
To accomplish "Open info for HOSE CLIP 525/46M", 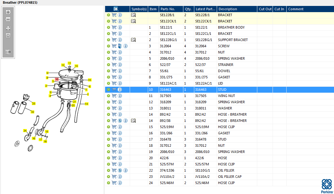I will click(120, 183).
